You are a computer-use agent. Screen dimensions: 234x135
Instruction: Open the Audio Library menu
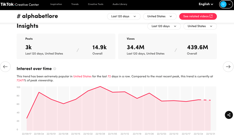(120, 4)
